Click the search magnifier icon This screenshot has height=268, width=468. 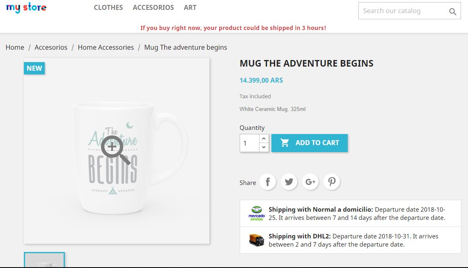(452, 12)
